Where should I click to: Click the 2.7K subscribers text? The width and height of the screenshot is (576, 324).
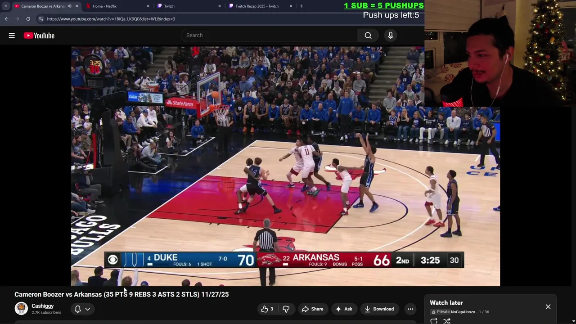(46, 312)
